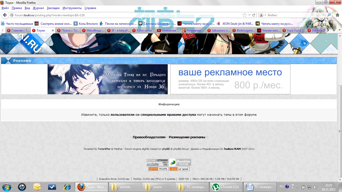The image size is (342, 192).
Task: Click the browser back arrow button
Action: pyautogui.click(x=5, y=15)
